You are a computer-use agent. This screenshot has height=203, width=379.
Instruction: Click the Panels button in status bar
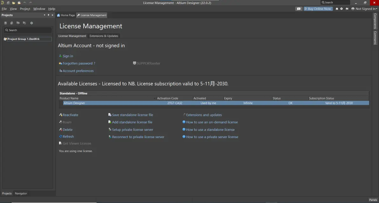(x=373, y=200)
